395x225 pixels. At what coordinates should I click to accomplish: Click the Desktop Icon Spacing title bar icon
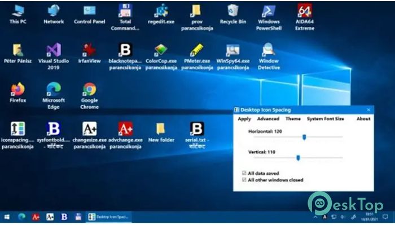237,110
